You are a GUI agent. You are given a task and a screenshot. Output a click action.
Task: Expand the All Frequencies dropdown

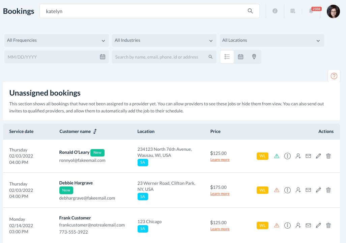click(56, 40)
